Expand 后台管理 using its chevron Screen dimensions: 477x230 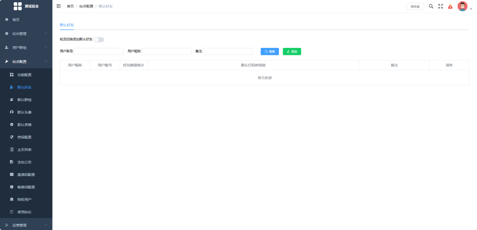(46, 33)
